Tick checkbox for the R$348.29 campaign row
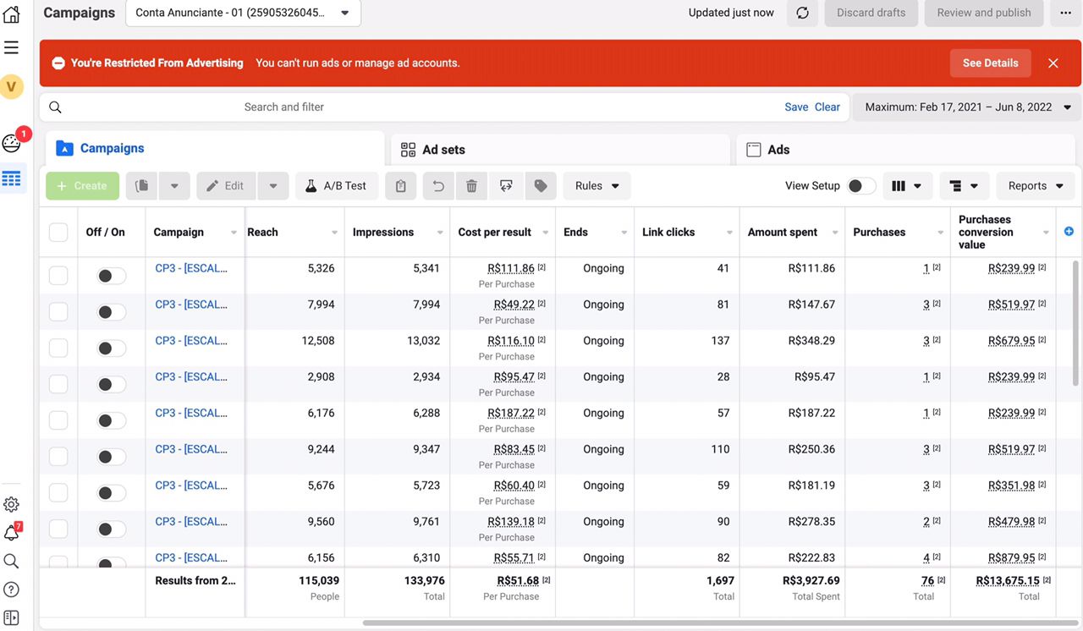The image size is (1083, 631). [58, 348]
